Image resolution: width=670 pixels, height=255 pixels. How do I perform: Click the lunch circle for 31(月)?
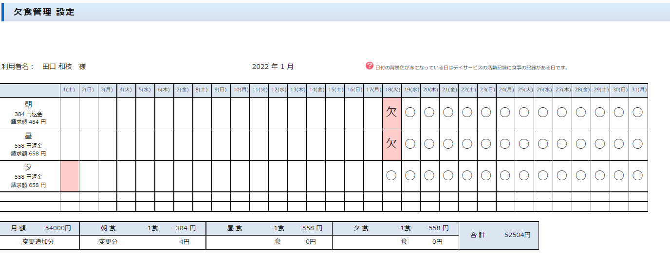click(638, 144)
